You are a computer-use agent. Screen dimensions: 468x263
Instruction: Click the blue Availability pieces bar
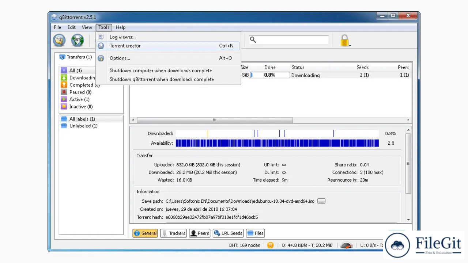277,143
